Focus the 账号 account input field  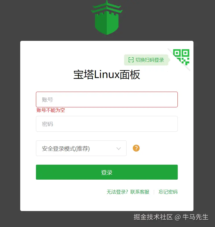click(107, 99)
